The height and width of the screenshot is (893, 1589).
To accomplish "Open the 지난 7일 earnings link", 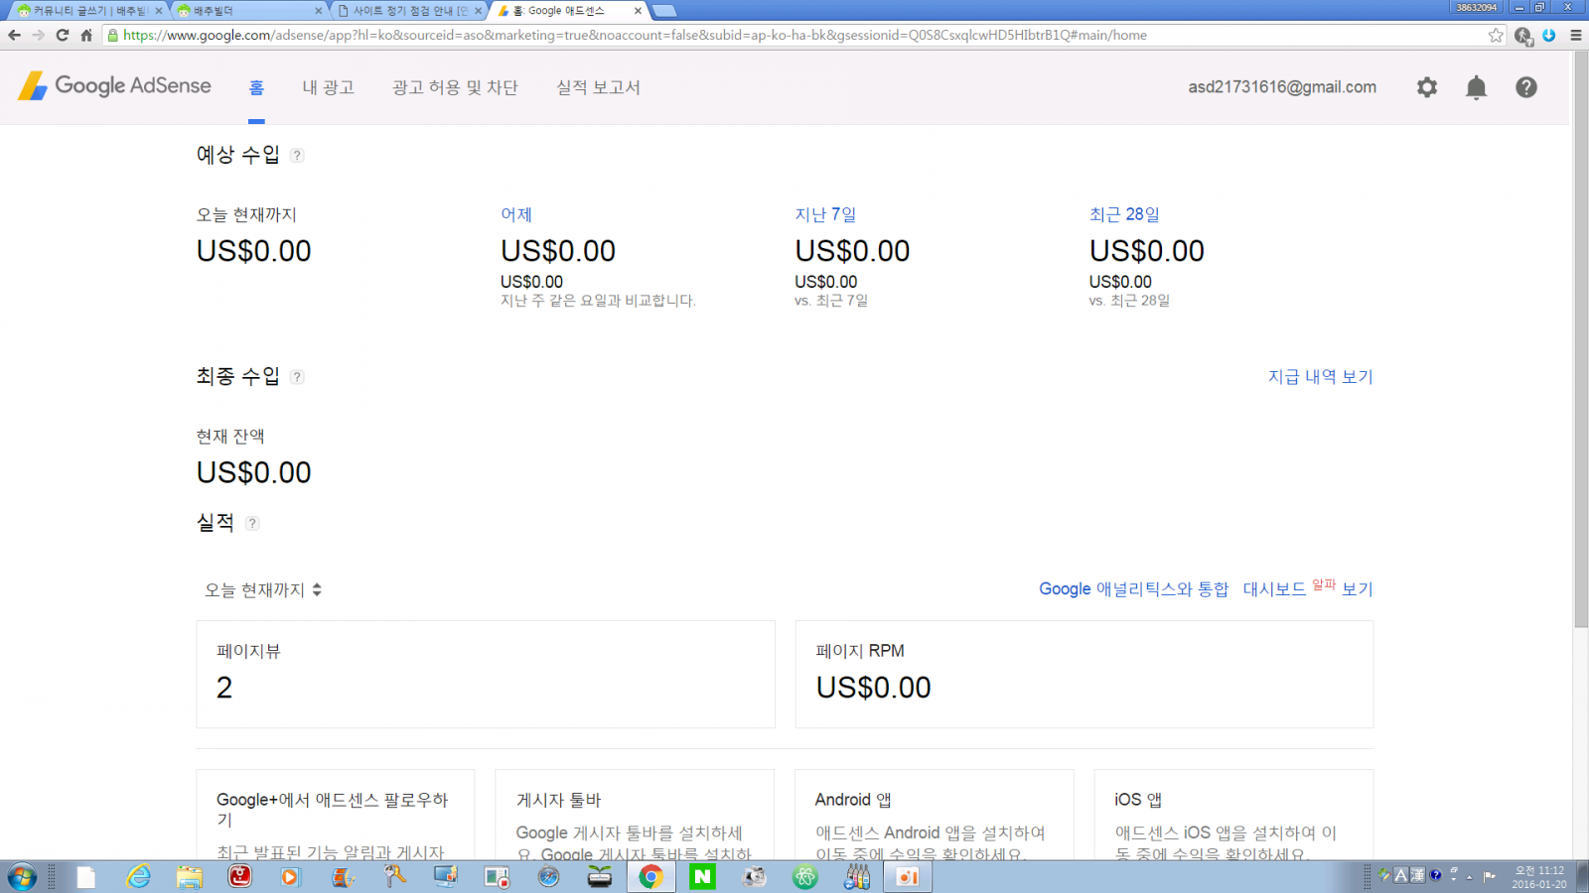I will [824, 214].
